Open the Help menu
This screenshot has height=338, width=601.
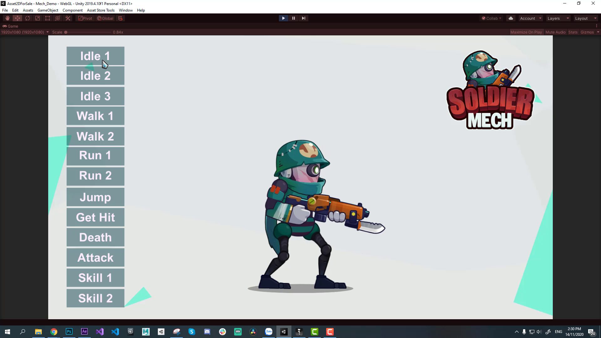click(141, 10)
